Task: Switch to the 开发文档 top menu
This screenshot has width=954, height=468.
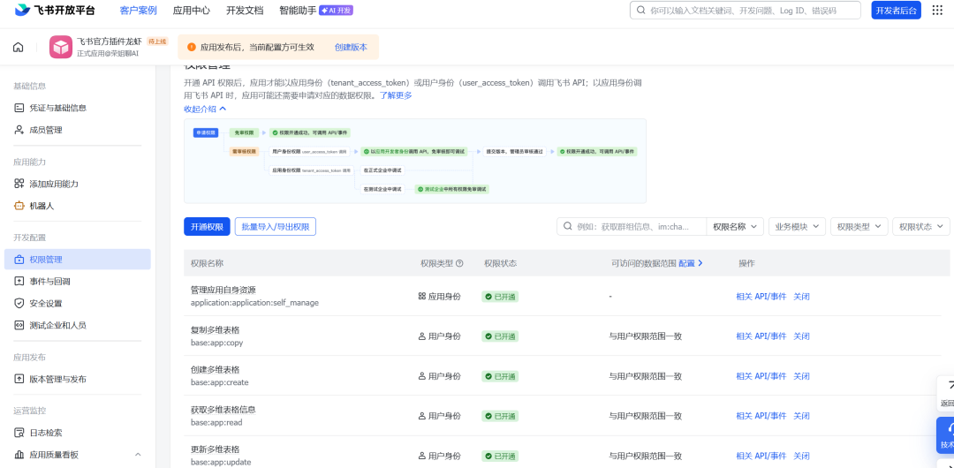Action: coord(245,11)
